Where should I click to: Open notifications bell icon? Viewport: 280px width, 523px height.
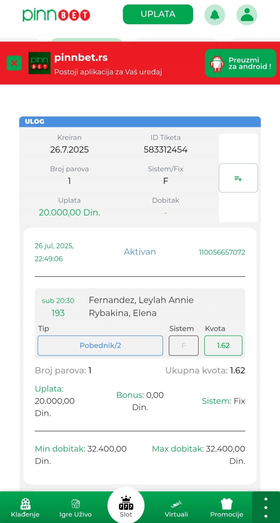click(215, 15)
